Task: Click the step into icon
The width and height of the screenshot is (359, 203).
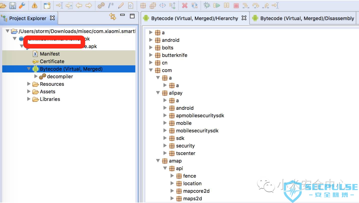Action: [x=246, y=5]
